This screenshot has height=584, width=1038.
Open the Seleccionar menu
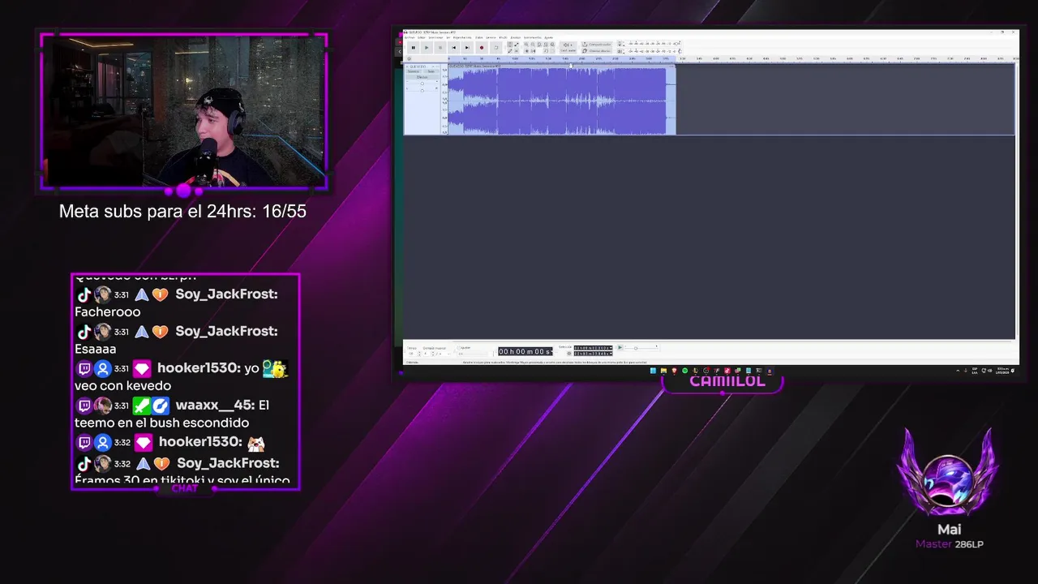pyautogui.click(x=436, y=37)
